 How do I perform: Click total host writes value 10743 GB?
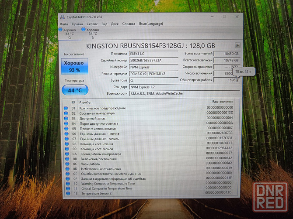click(x=227, y=60)
